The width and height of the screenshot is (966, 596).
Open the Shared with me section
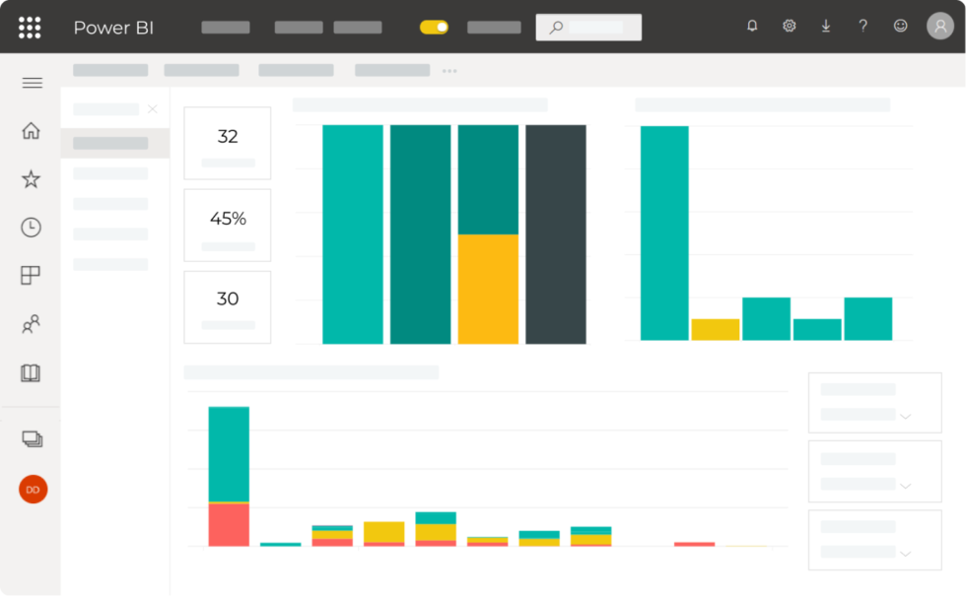coord(31,324)
